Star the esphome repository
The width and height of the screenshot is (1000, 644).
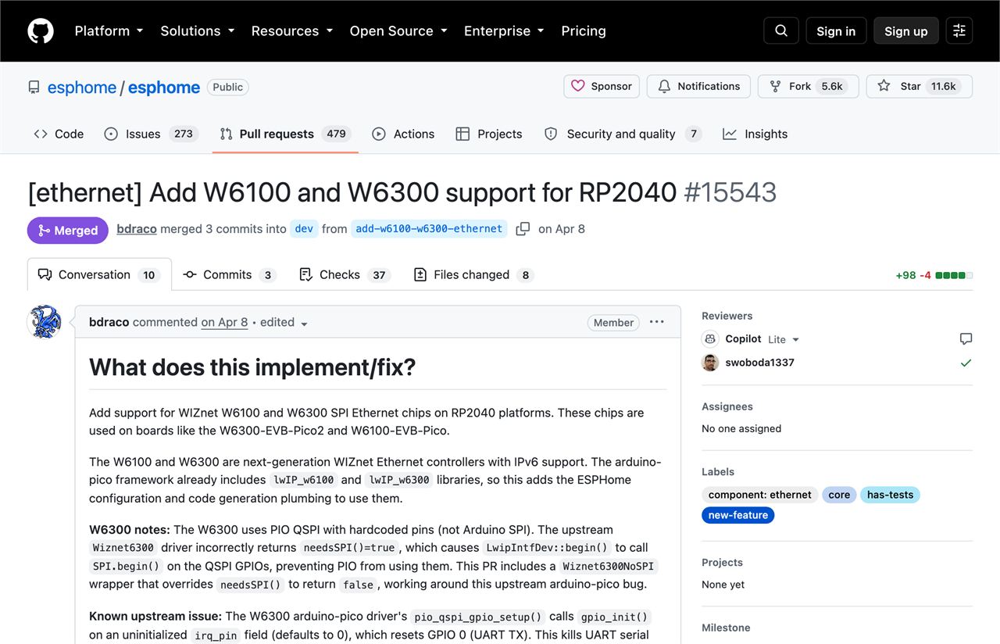pyautogui.click(x=919, y=86)
